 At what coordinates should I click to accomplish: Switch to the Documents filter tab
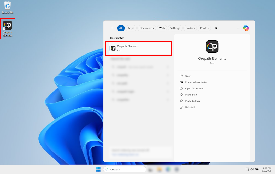tap(147, 28)
